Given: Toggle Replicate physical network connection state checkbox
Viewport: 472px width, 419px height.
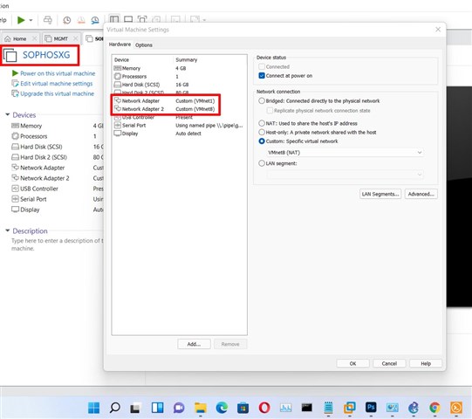Looking at the screenshot, I should point(270,111).
